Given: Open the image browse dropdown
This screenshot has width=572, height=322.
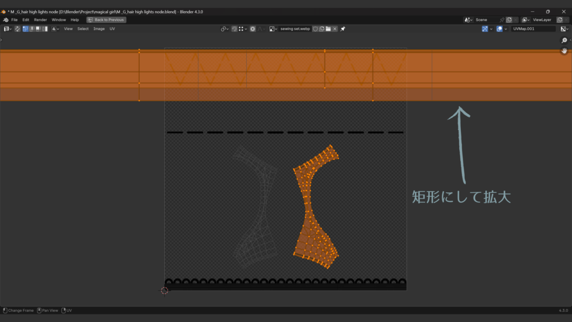Looking at the screenshot, I should point(274,29).
